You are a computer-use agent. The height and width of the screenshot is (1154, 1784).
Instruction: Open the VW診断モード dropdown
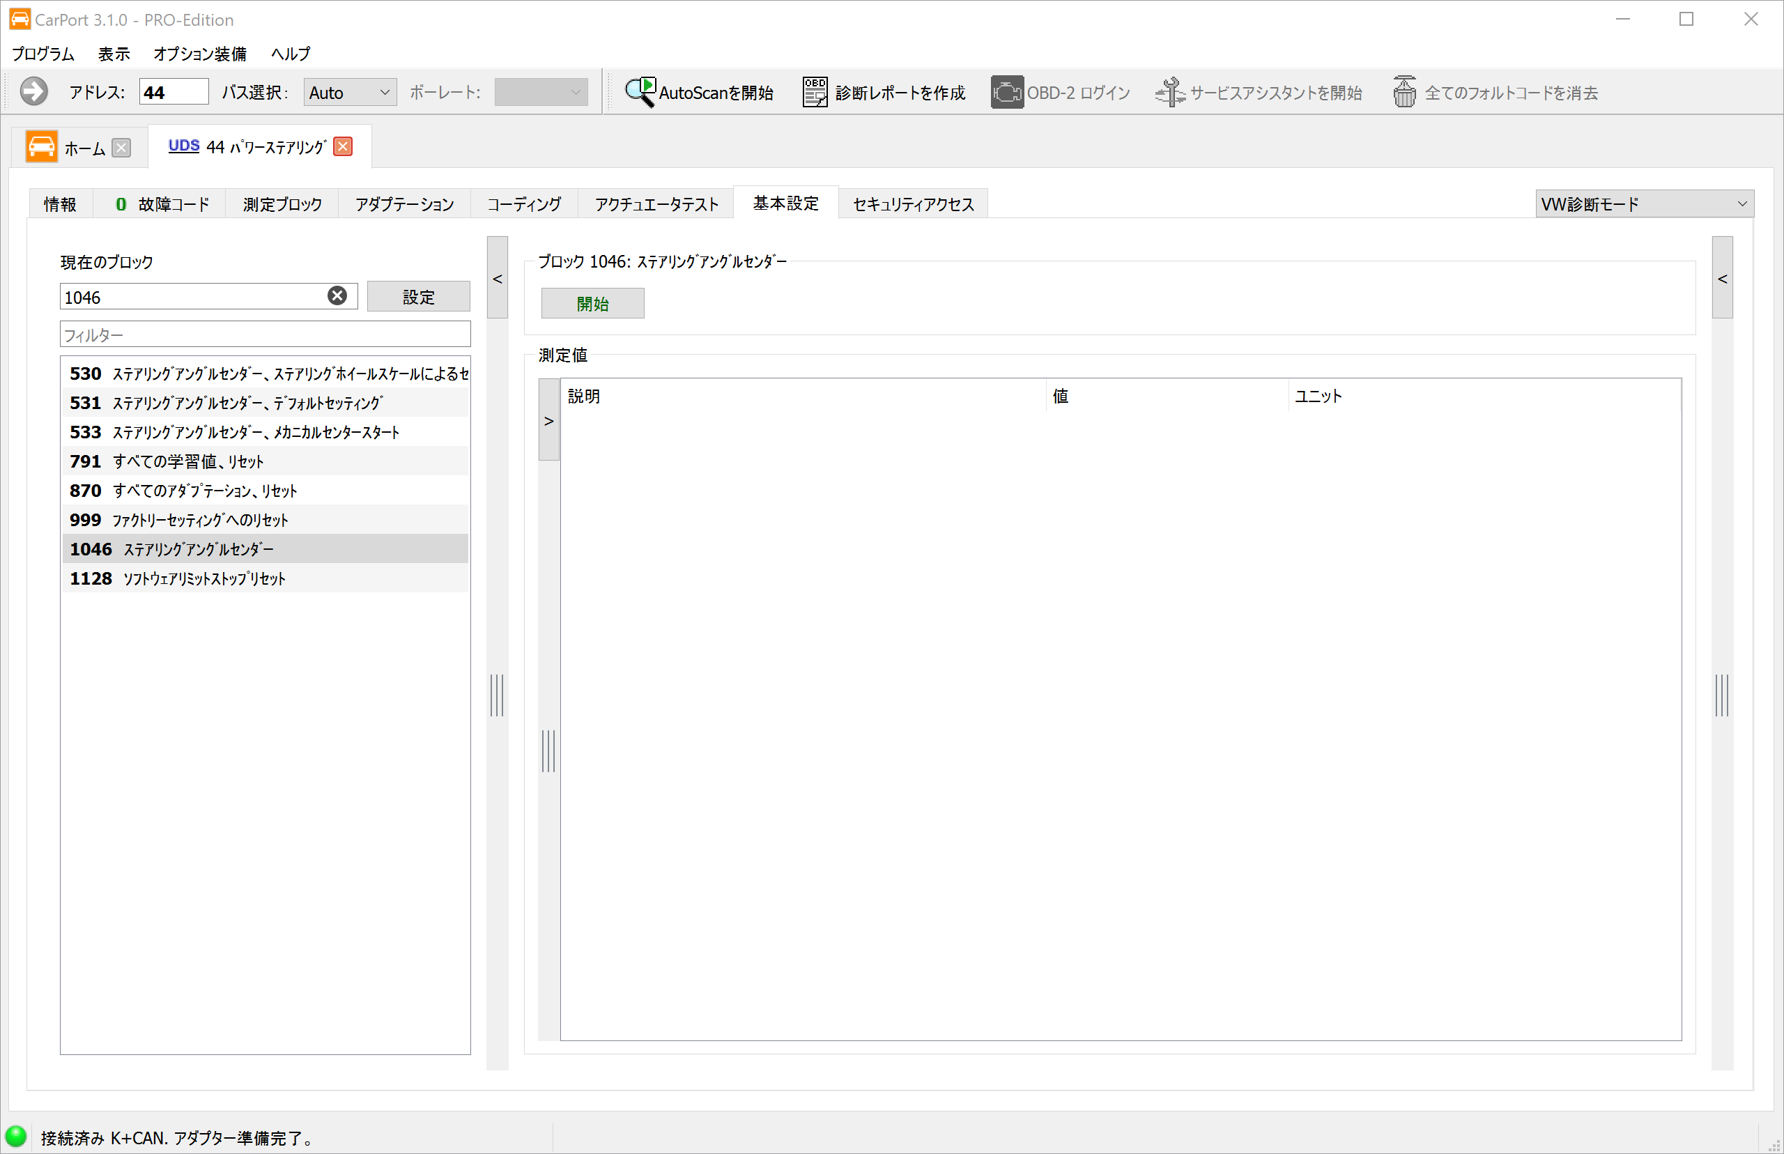[x=1644, y=203]
